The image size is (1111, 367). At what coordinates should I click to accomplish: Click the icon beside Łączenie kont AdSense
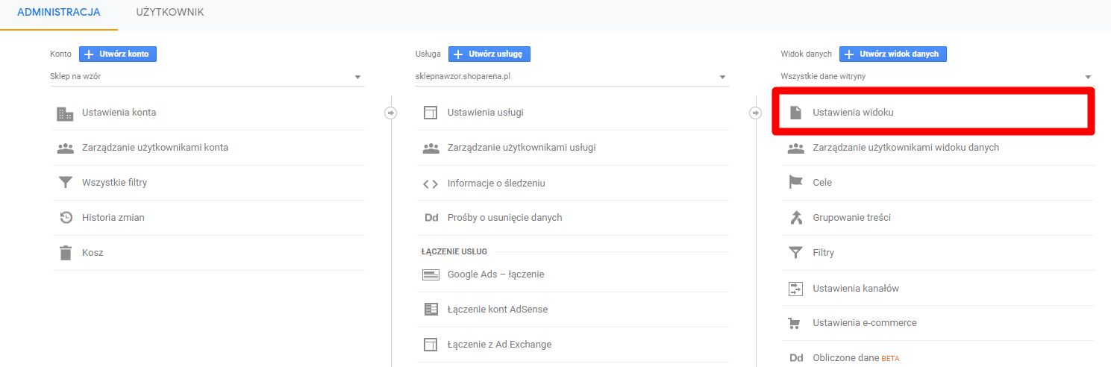431,310
